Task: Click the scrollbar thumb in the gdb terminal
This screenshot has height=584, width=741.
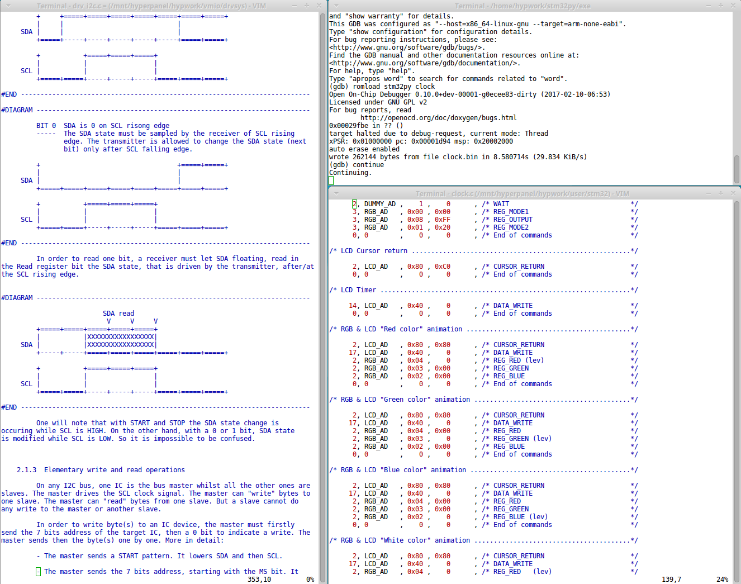Action: 737,169
